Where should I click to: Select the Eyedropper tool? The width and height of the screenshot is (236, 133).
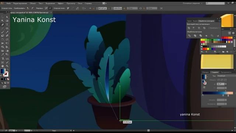click(3, 55)
